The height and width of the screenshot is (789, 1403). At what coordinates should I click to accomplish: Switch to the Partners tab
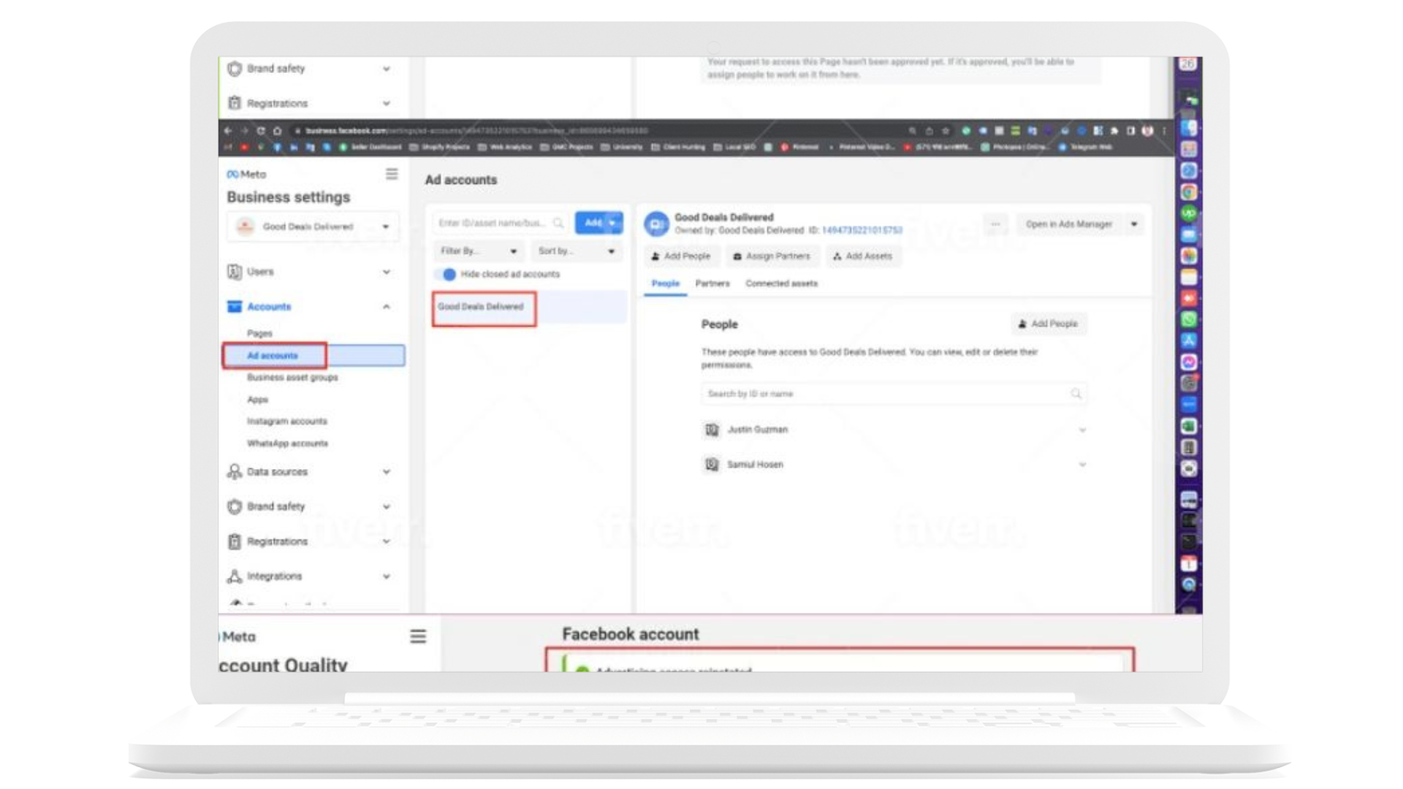712,283
